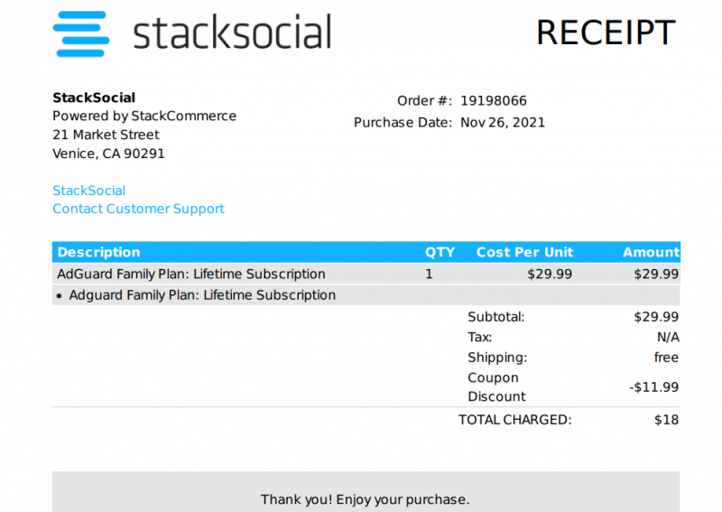Click the RECEIPT heading

click(x=606, y=33)
